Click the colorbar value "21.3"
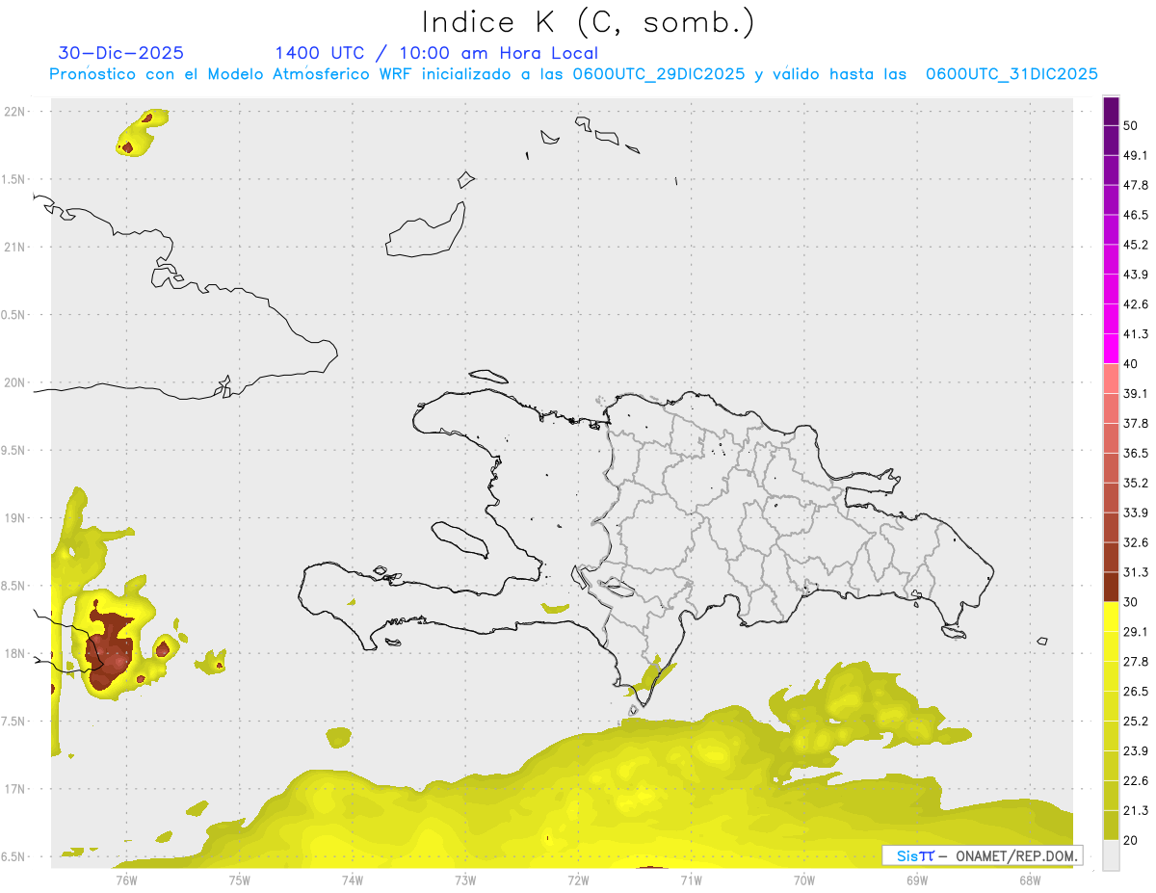Screen dimensions: 1156x893 click(x=1136, y=811)
